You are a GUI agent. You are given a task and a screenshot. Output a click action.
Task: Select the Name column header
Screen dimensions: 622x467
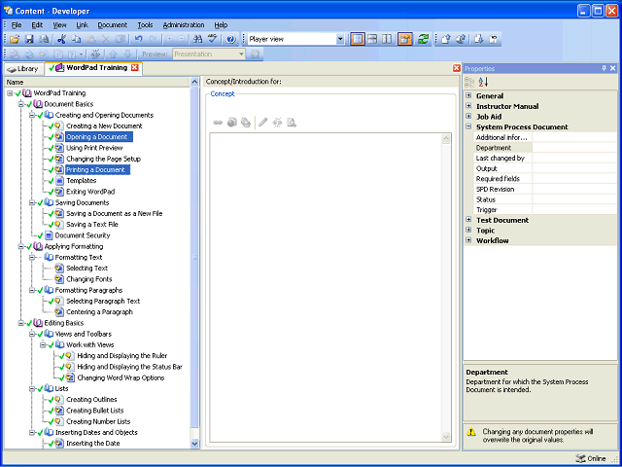click(x=97, y=82)
